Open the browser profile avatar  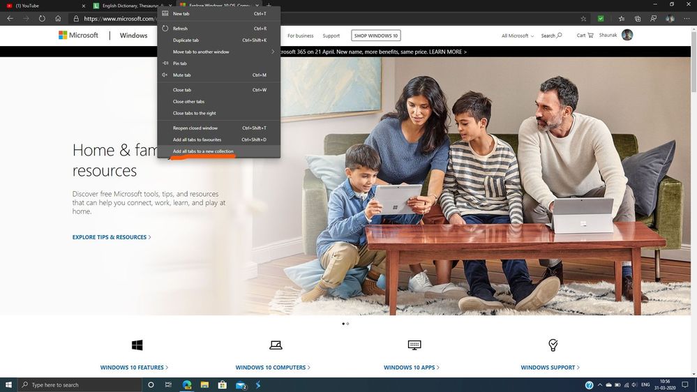[x=670, y=19]
